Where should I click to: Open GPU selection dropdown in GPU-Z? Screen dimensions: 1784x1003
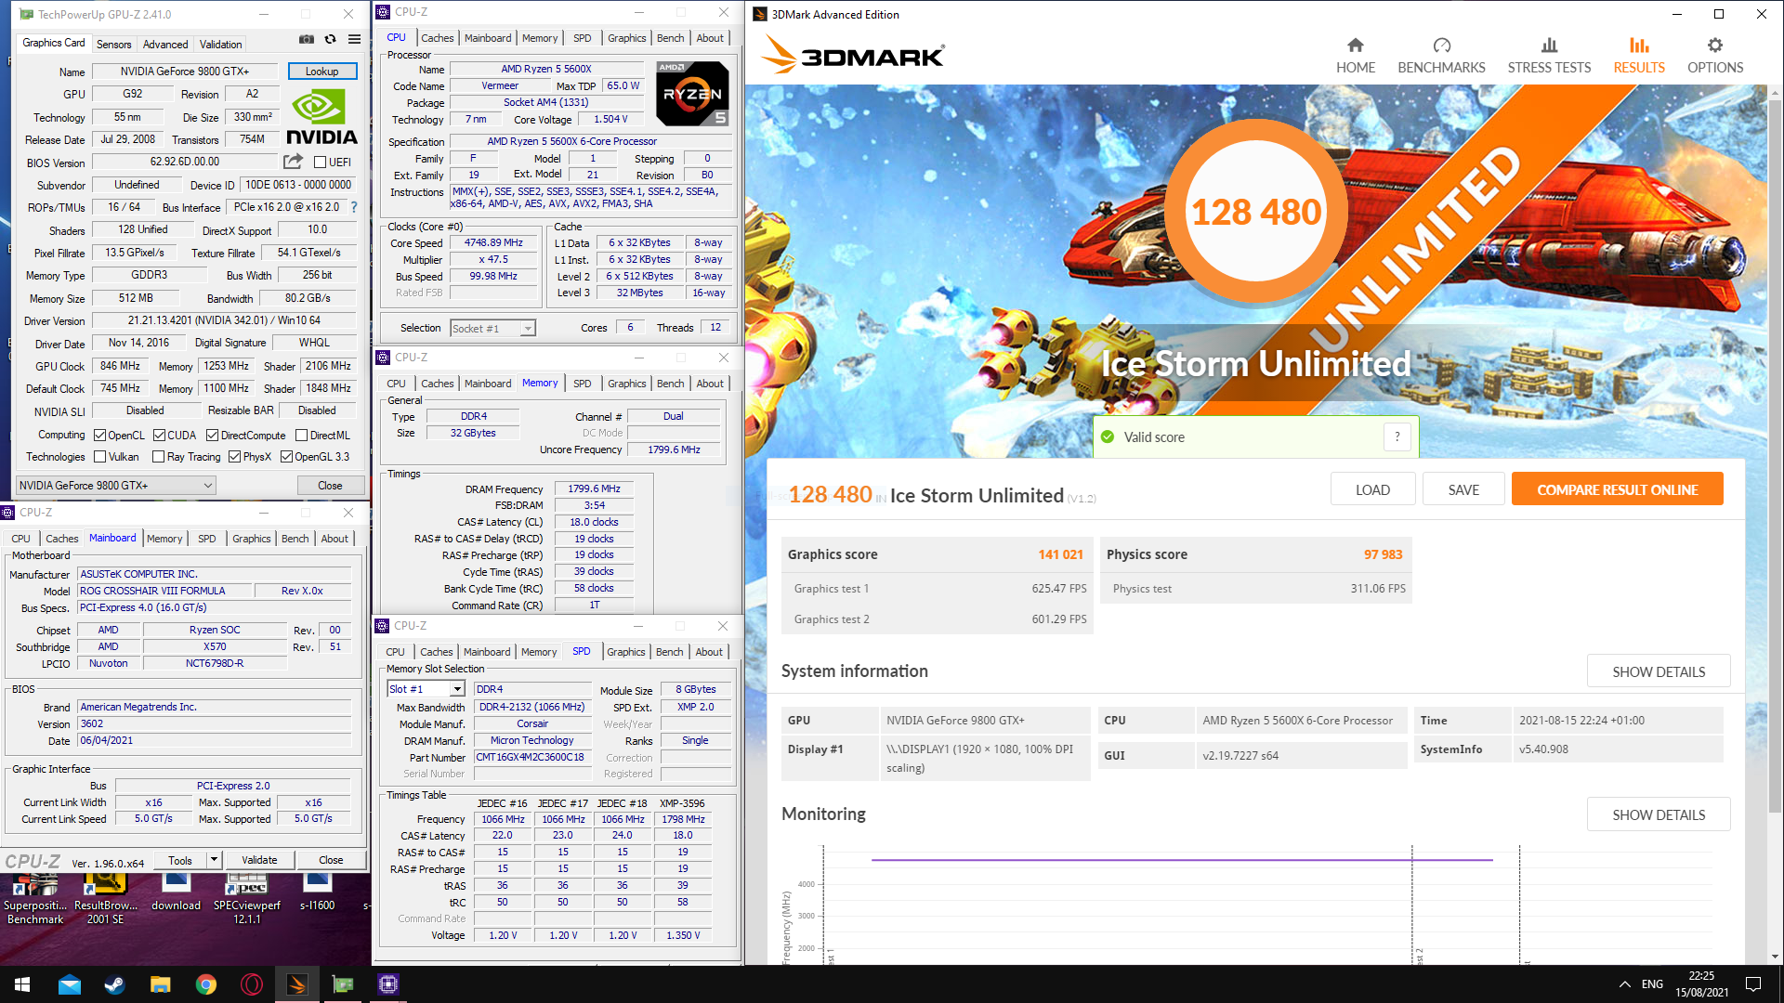(116, 485)
